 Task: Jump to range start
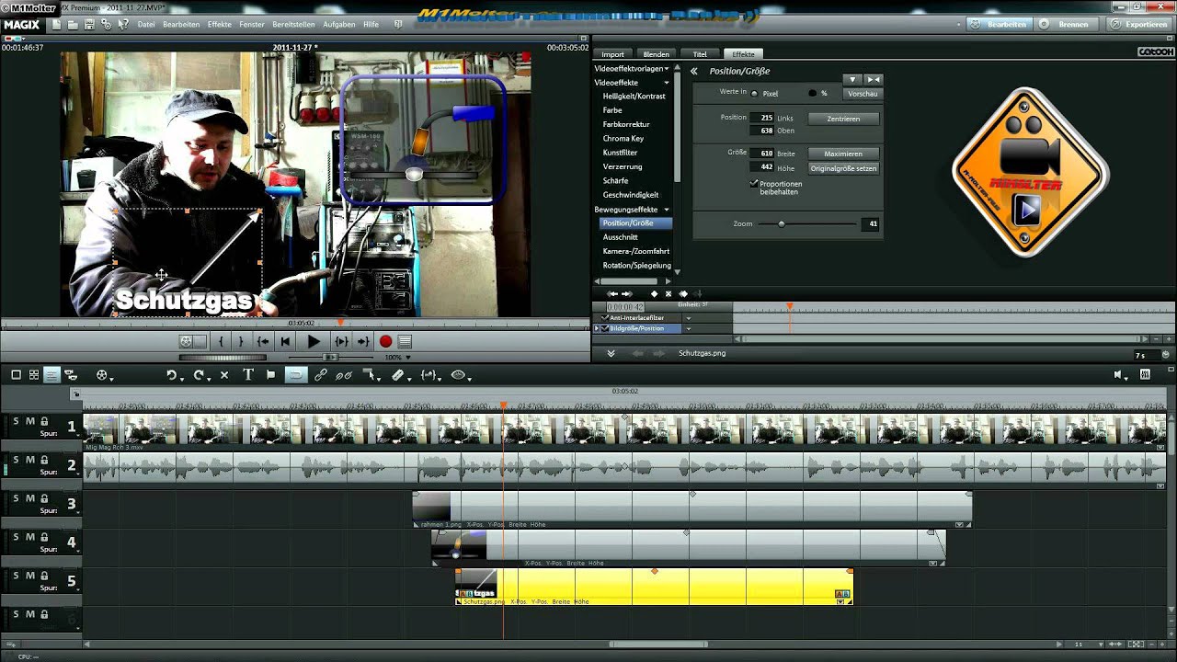pyautogui.click(x=263, y=341)
